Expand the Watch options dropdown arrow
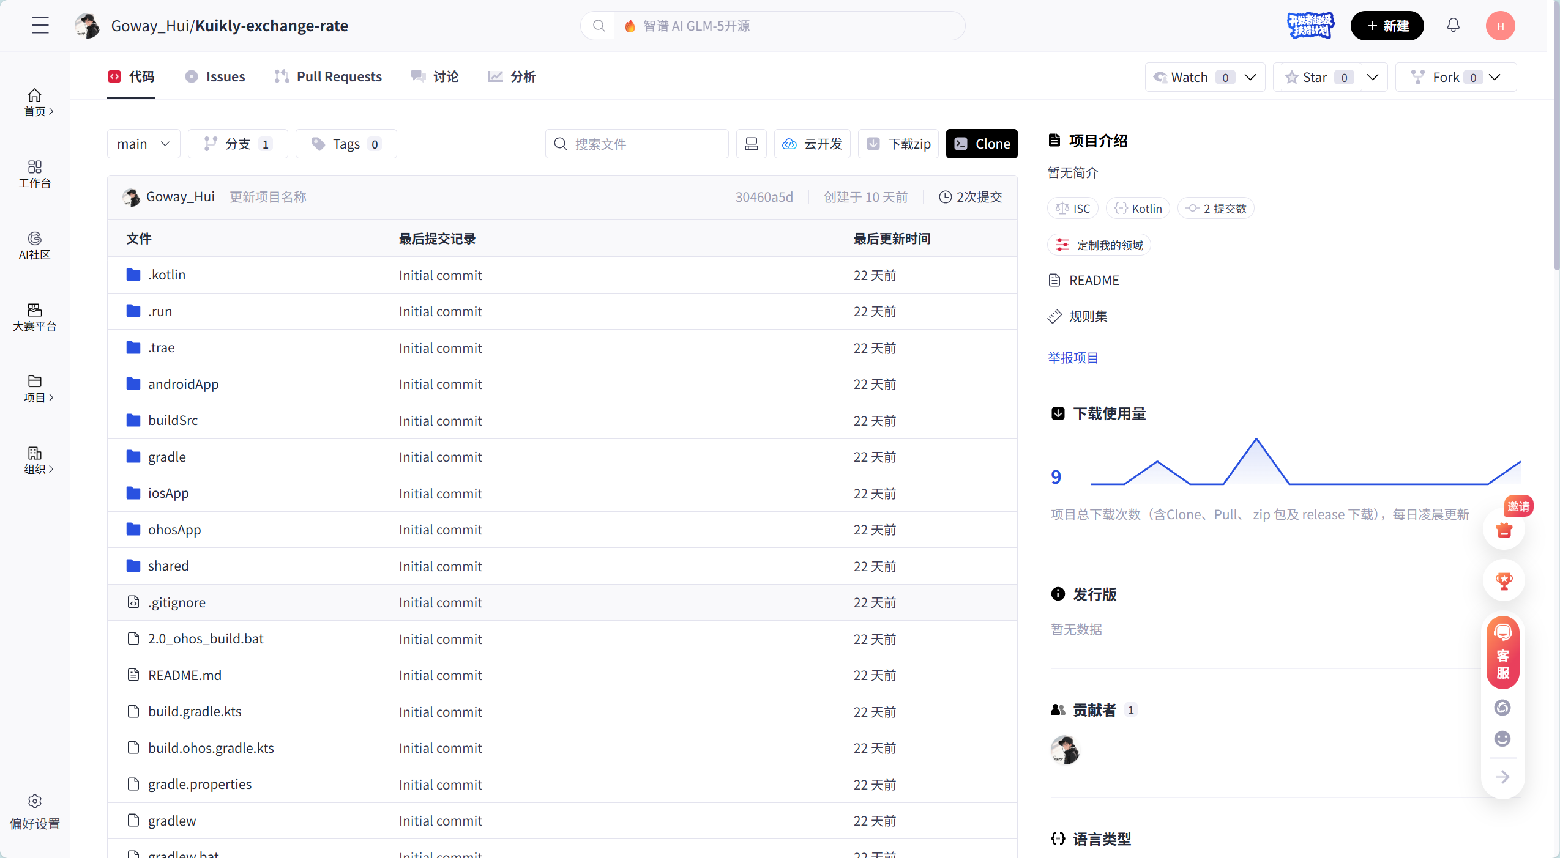Image resolution: width=1560 pixels, height=858 pixels. (1250, 77)
